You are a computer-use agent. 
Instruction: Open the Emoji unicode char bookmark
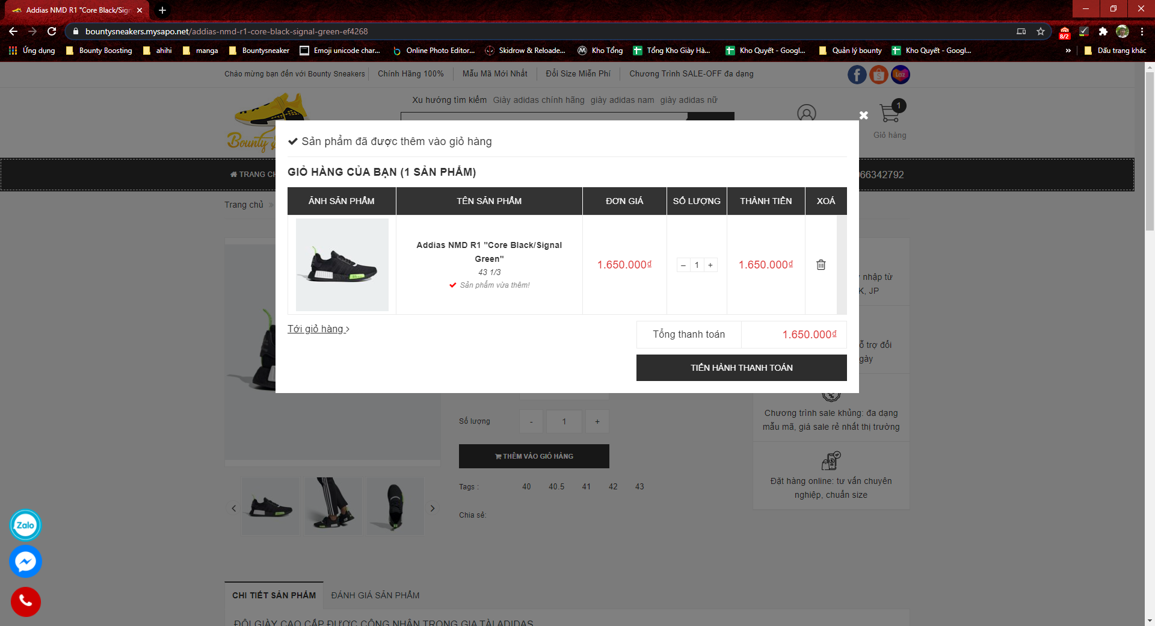[x=340, y=51]
